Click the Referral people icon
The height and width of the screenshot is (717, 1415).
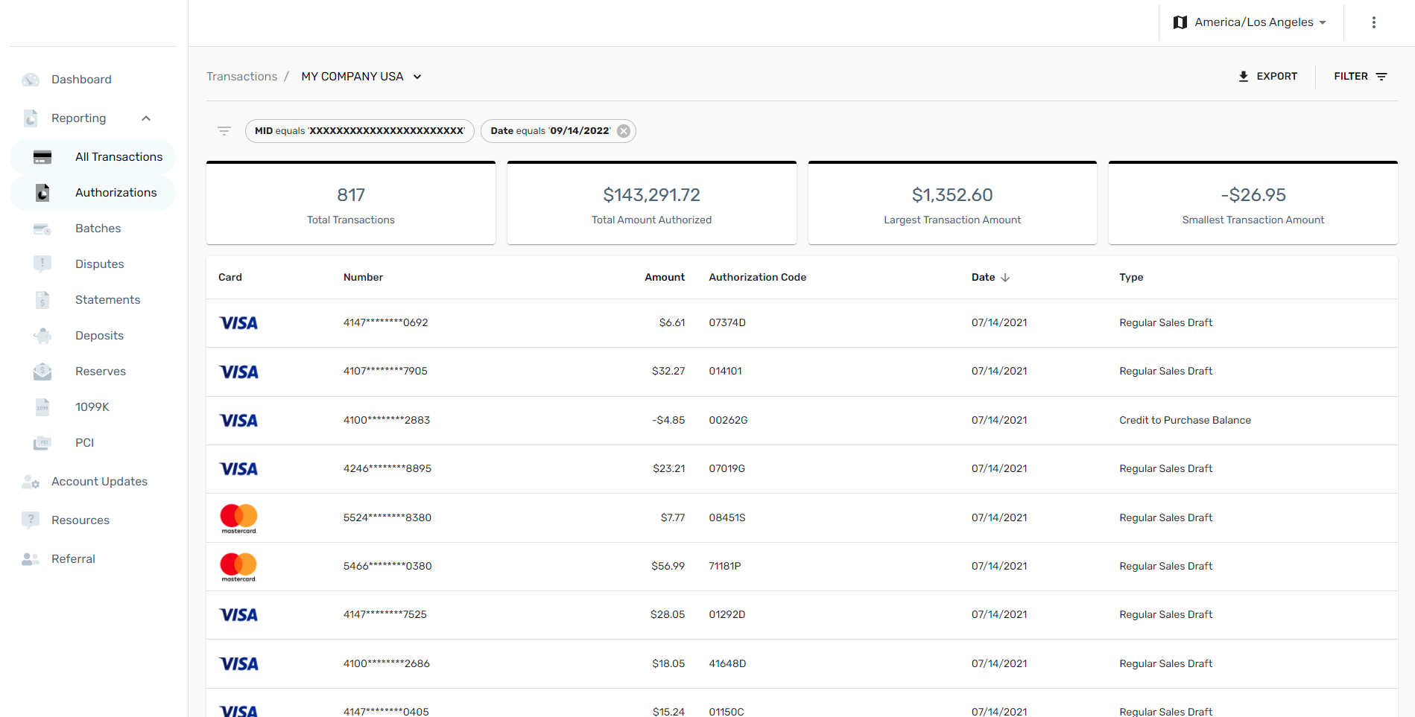point(31,559)
